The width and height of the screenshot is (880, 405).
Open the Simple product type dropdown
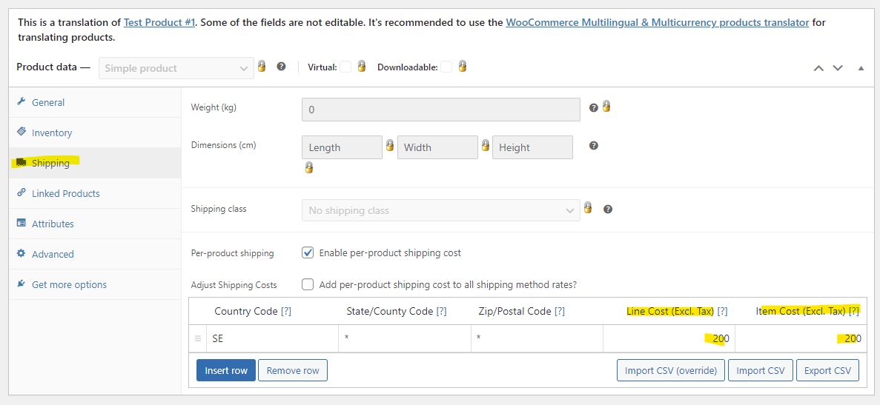[x=176, y=68]
